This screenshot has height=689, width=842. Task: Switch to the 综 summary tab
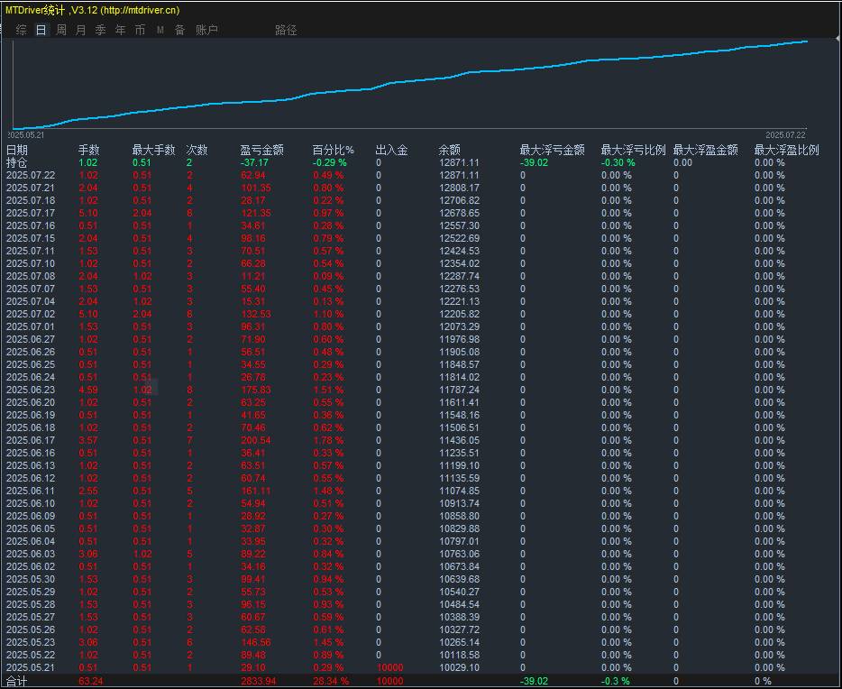pos(22,30)
